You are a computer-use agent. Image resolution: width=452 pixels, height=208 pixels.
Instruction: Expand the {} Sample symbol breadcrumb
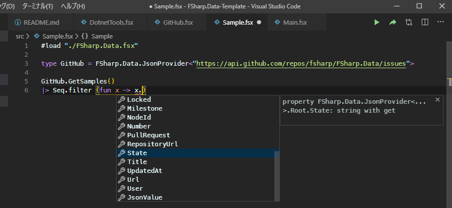[x=97, y=36]
